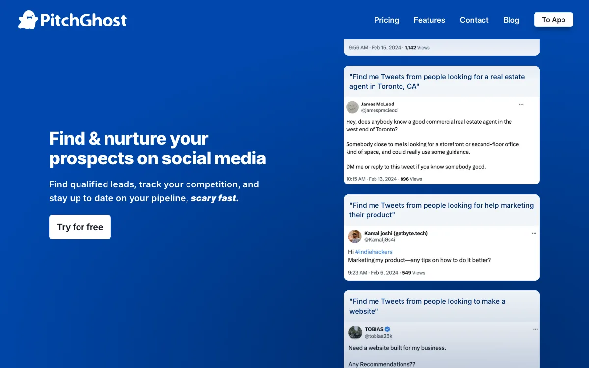Screen dimensions: 589x368
Task: Click @tobias25k handle
Action: point(378,336)
